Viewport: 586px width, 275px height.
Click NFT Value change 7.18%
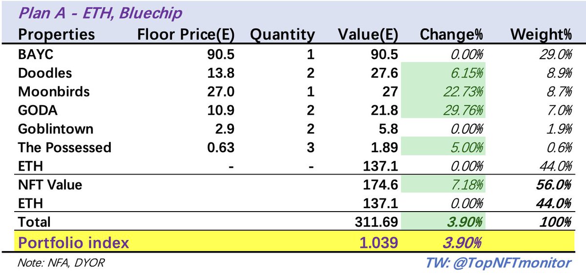pyautogui.click(x=466, y=185)
